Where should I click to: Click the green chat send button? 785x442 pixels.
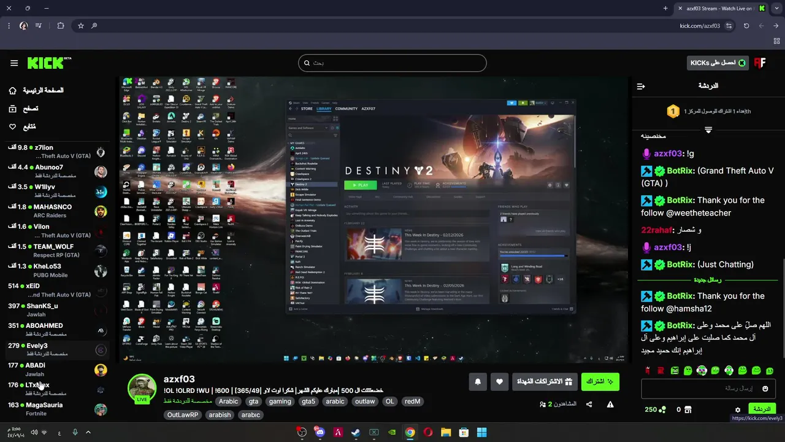point(762,409)
